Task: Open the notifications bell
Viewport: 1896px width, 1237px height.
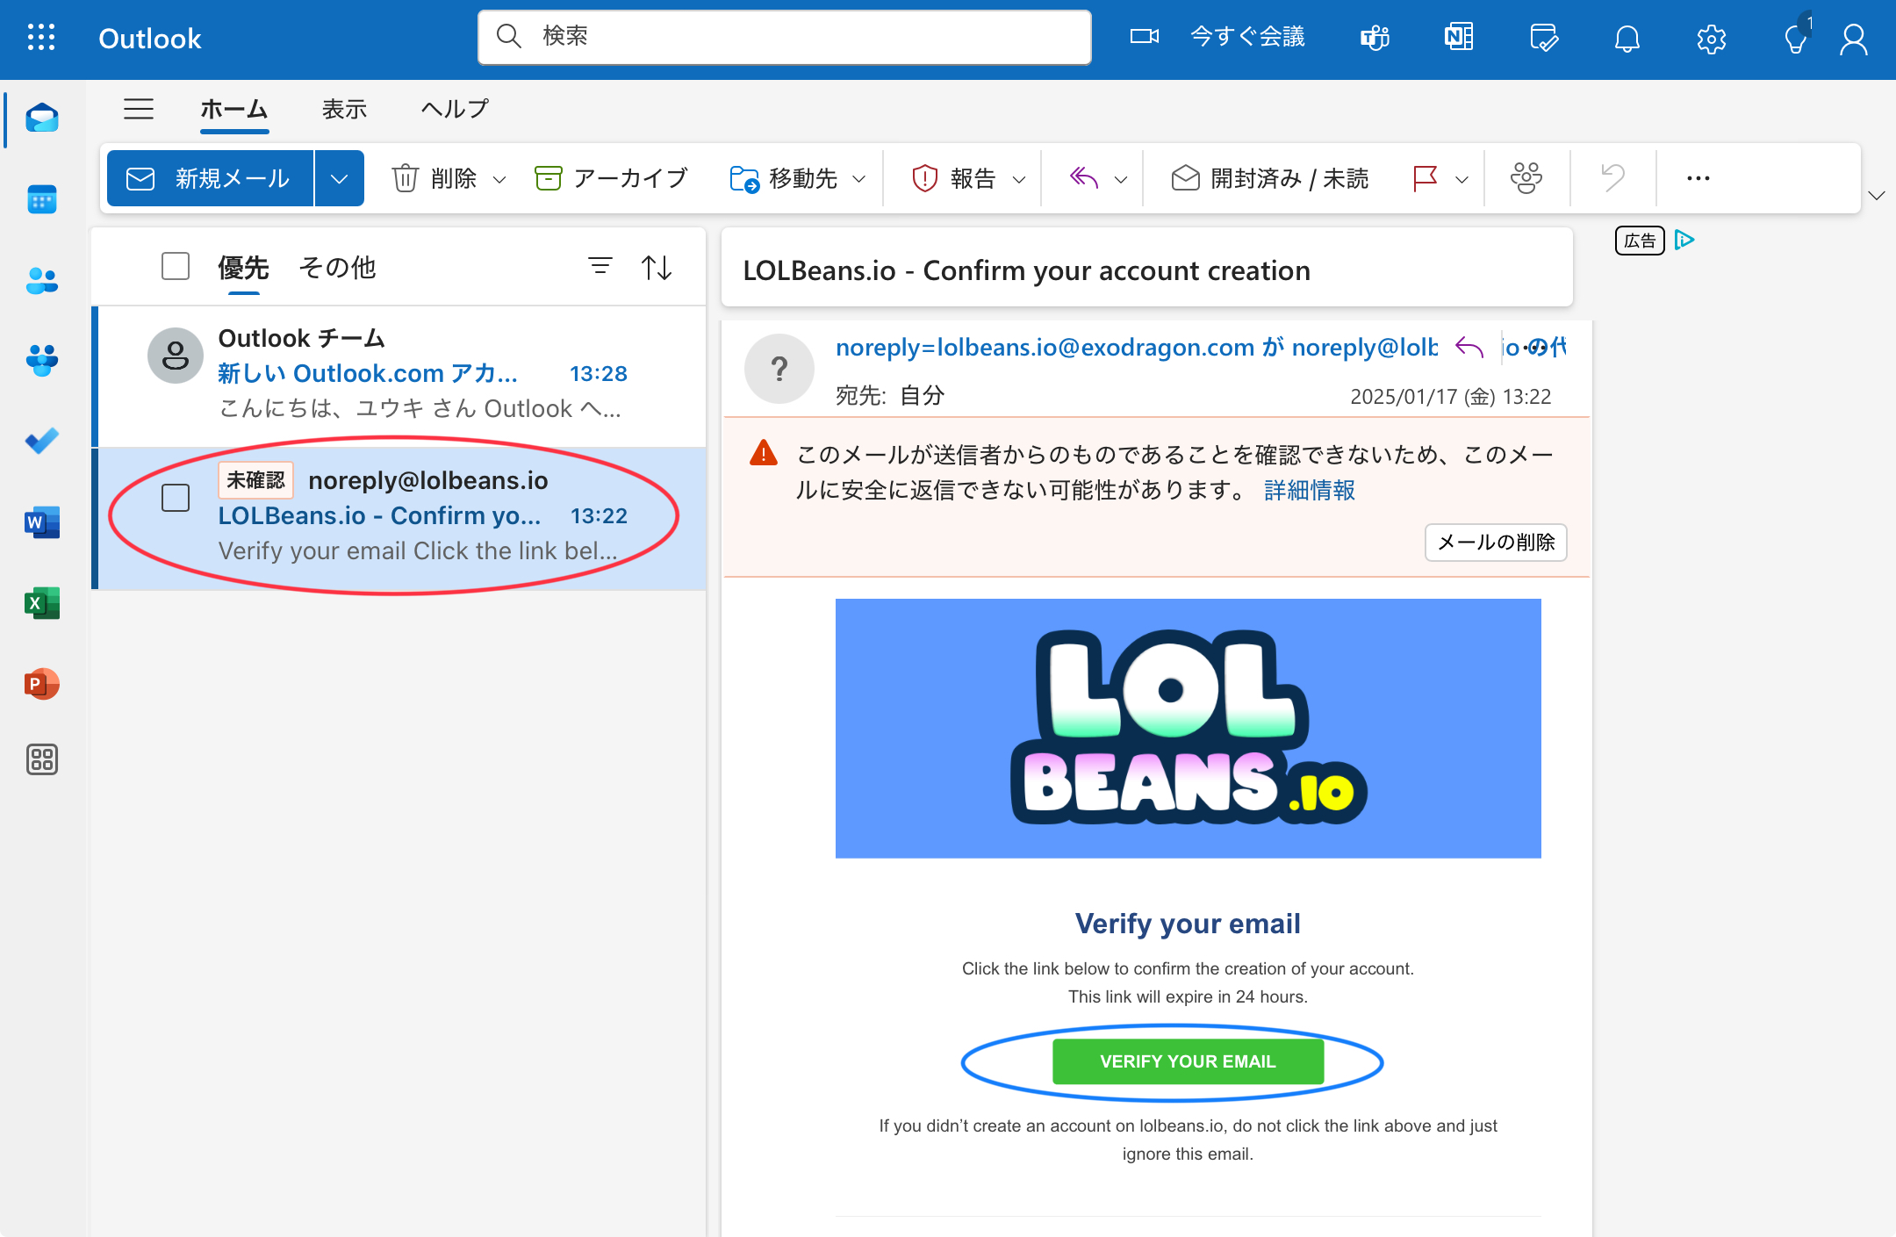Action: (1627, 38)
